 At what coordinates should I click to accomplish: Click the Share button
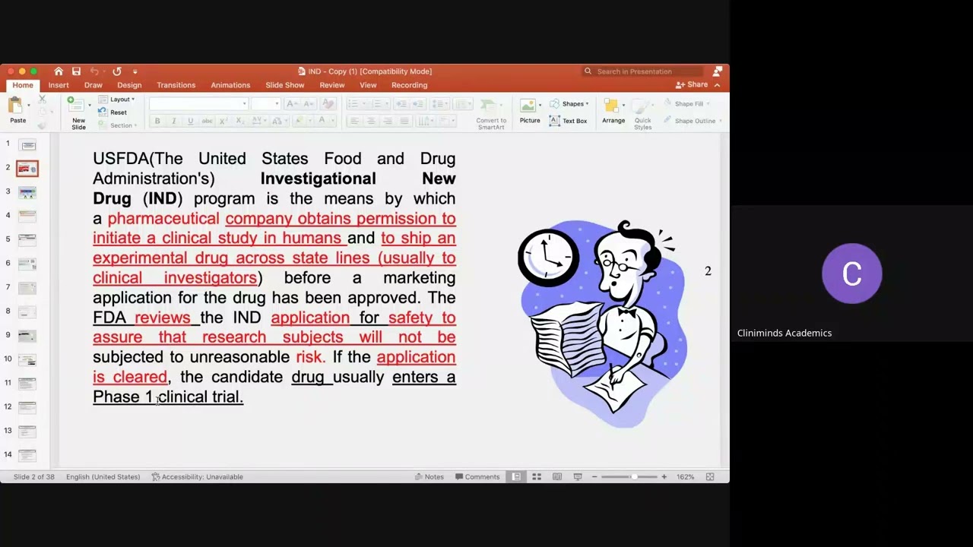[692, 85]
